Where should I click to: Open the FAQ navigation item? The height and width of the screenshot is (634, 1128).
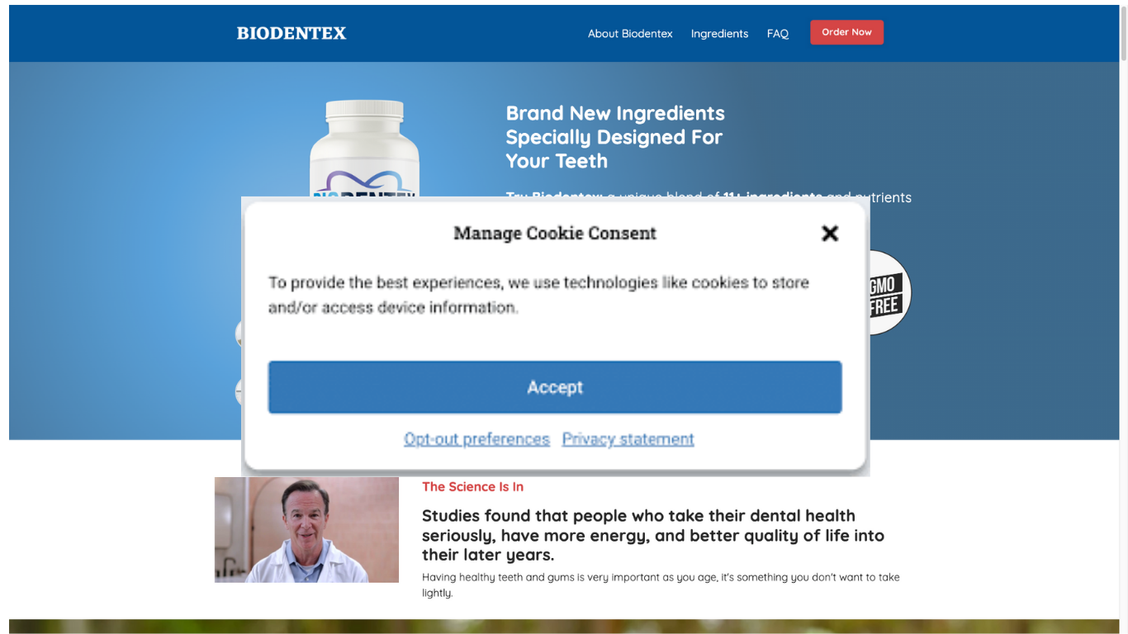point(778,34)
